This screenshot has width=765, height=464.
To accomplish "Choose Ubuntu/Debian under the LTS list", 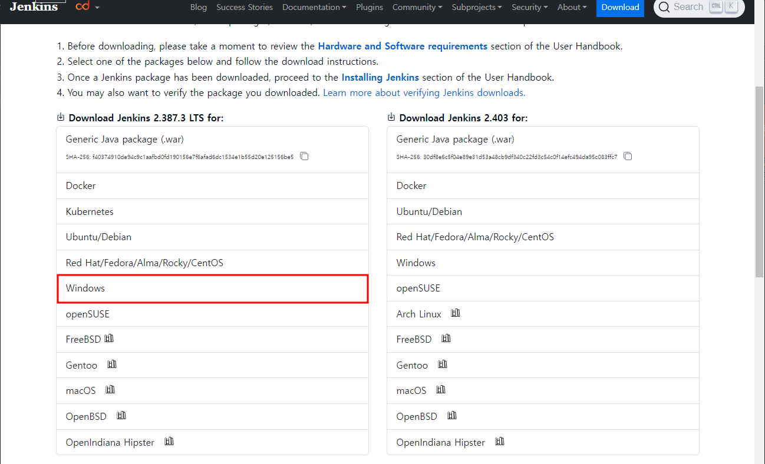I will 212,237.
